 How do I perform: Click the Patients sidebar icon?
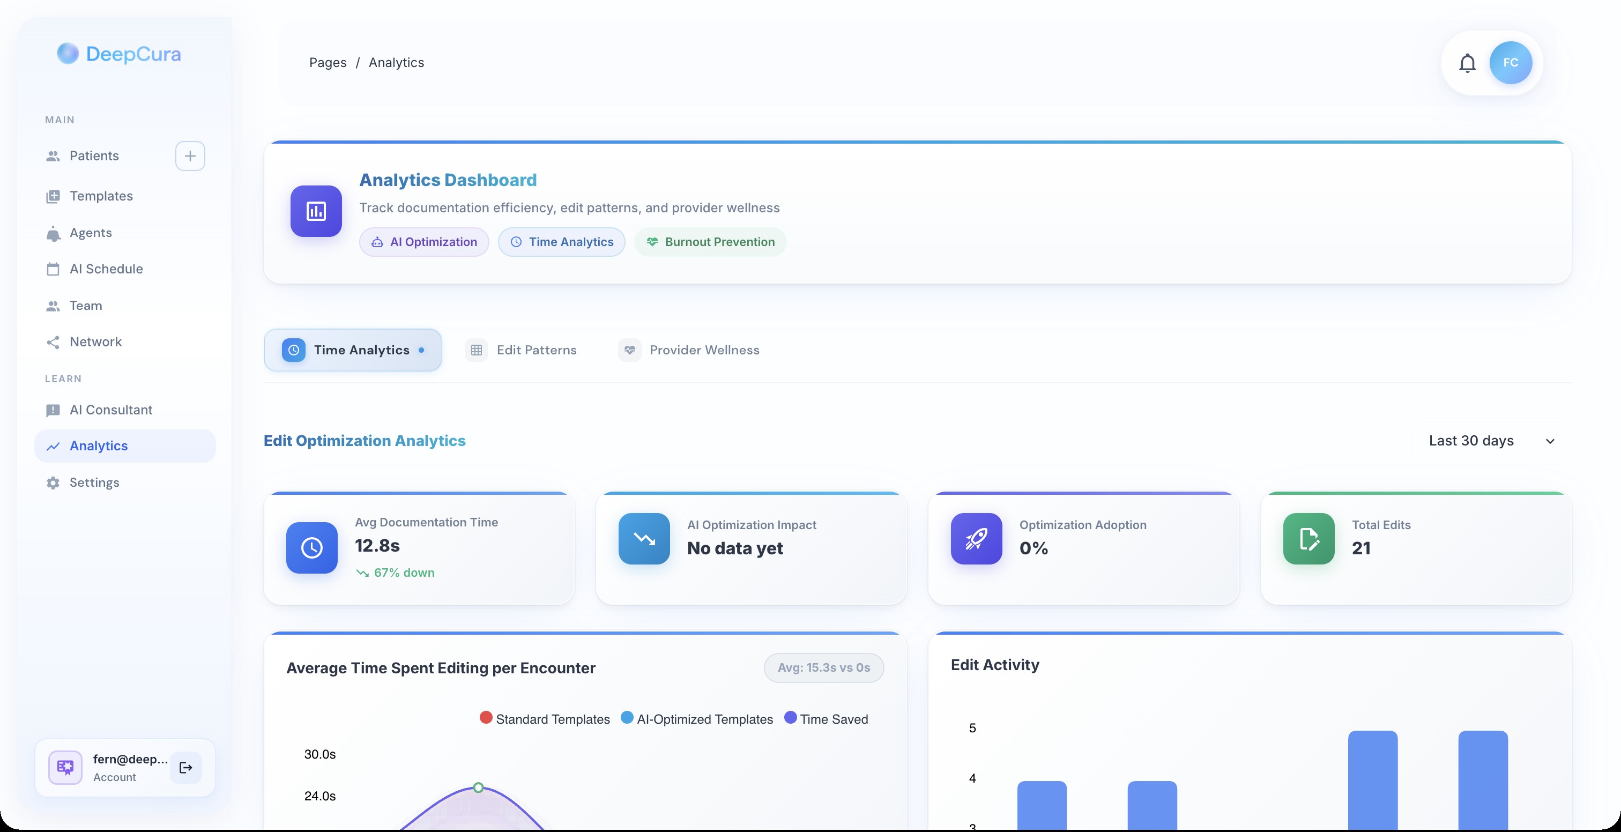(53, 156)
